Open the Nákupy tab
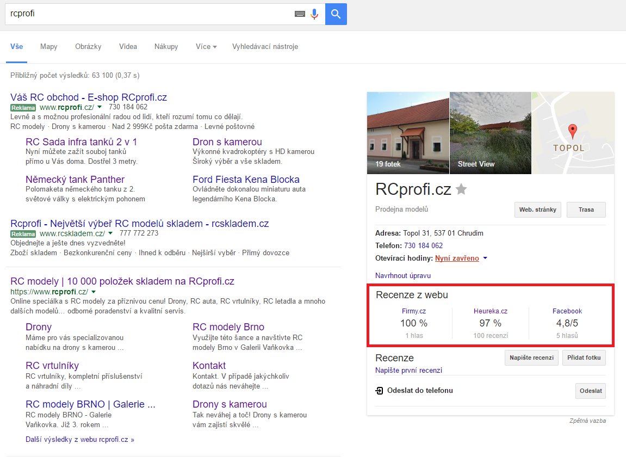626x462 pixels. pyautogui.click(x=166, y=47)
